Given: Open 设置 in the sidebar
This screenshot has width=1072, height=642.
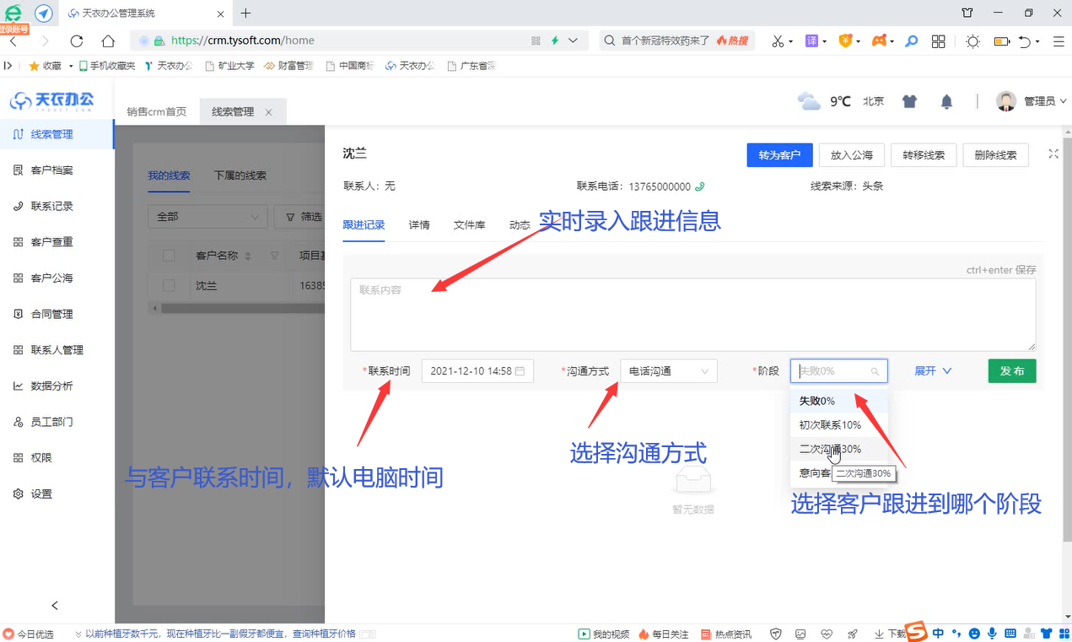Looking at the screenshot, I should pos(42,494).
